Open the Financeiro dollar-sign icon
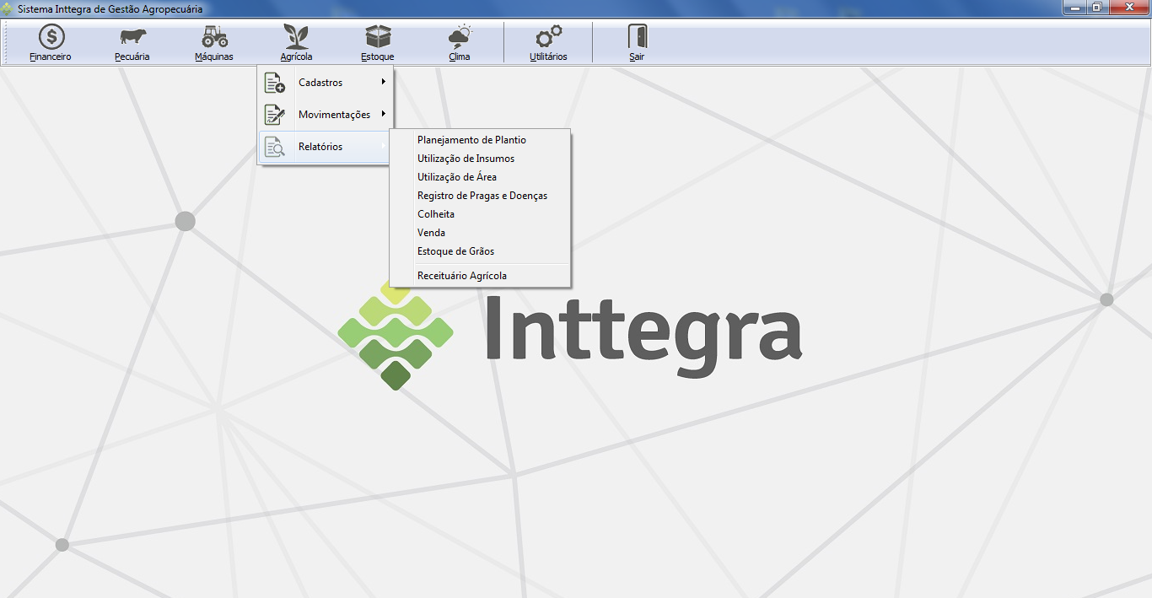 click(51, 37)
